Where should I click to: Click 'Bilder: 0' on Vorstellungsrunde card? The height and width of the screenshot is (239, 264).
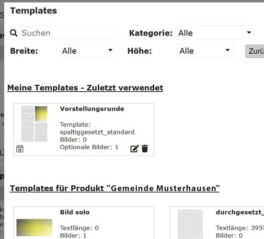(x=73, y=140)
